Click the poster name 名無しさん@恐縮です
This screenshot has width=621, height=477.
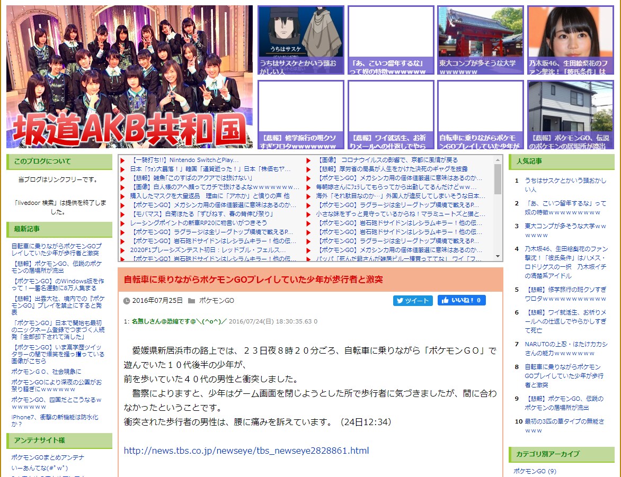[x=179, y=321]
